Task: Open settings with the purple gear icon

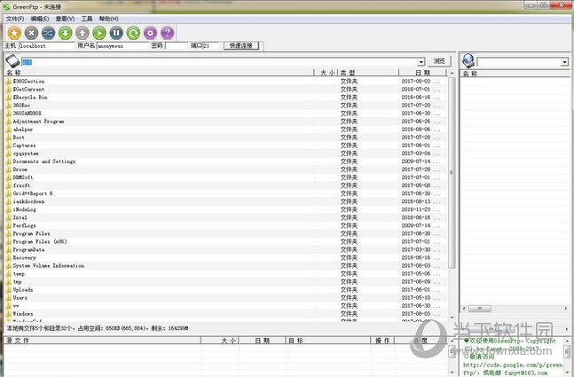Action: coord(150,32)
